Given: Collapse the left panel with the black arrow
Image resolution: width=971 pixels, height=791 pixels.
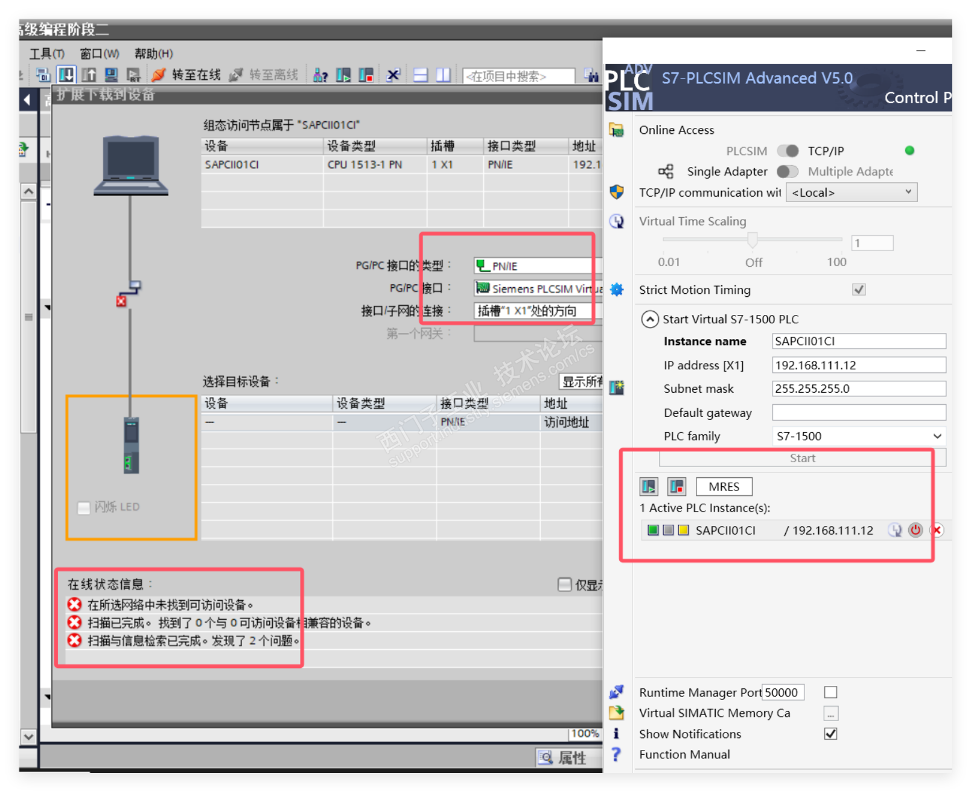Looking at the screenshot, I should click(28, 99).
